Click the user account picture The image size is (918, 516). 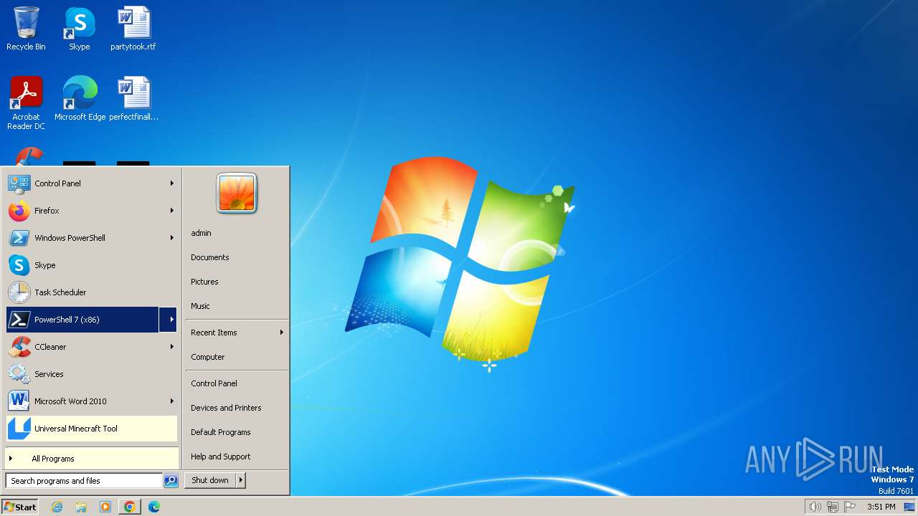(237, 193)
